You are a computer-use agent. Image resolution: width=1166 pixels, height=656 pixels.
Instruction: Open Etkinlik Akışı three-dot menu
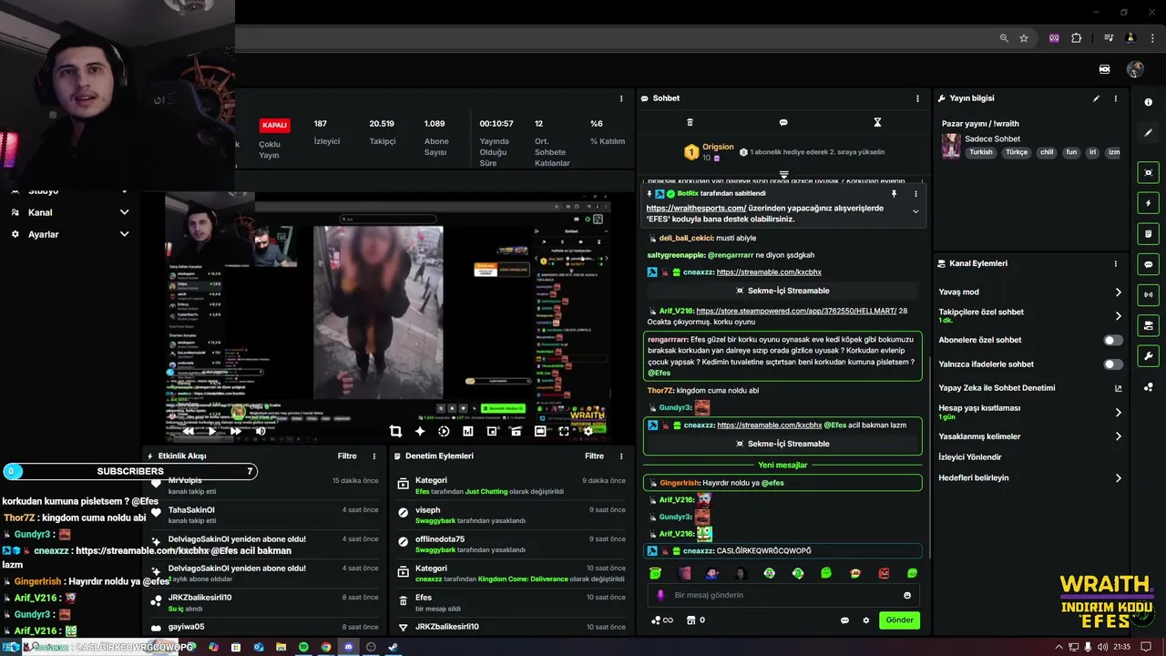click(x=373, y=456)
